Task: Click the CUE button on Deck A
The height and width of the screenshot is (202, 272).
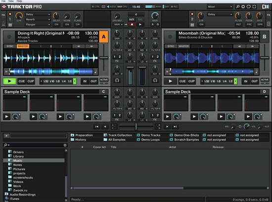Action: pos(22,81)
